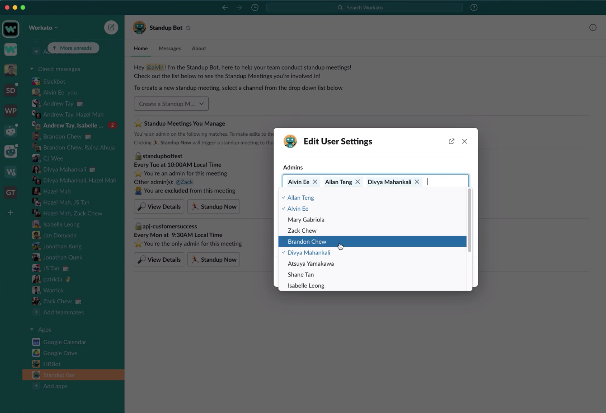Remove Allan Teng from Admins
This screenshot has height=413, width=606.
tap(358, 182)
